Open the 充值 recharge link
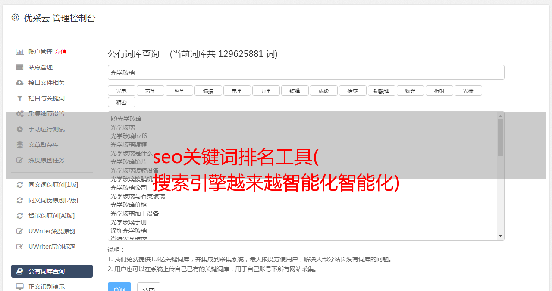Image resolution: width=552 pixels, height=291 pixels. click(60, 52)
